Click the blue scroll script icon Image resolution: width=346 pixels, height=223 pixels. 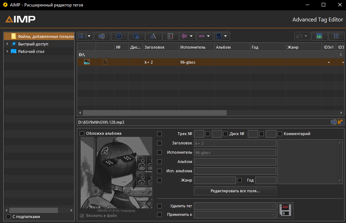[x=219, y=36]
